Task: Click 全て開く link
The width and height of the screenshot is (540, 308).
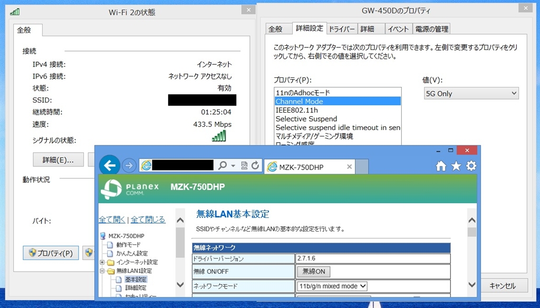Action: (x=112, y=220)
